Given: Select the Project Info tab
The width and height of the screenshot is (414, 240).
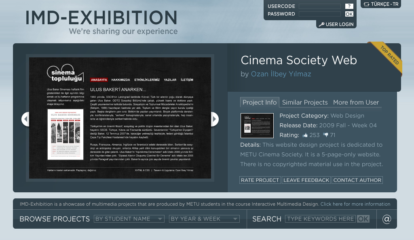Looking at the screenshot, I should [x=259, y=102].
